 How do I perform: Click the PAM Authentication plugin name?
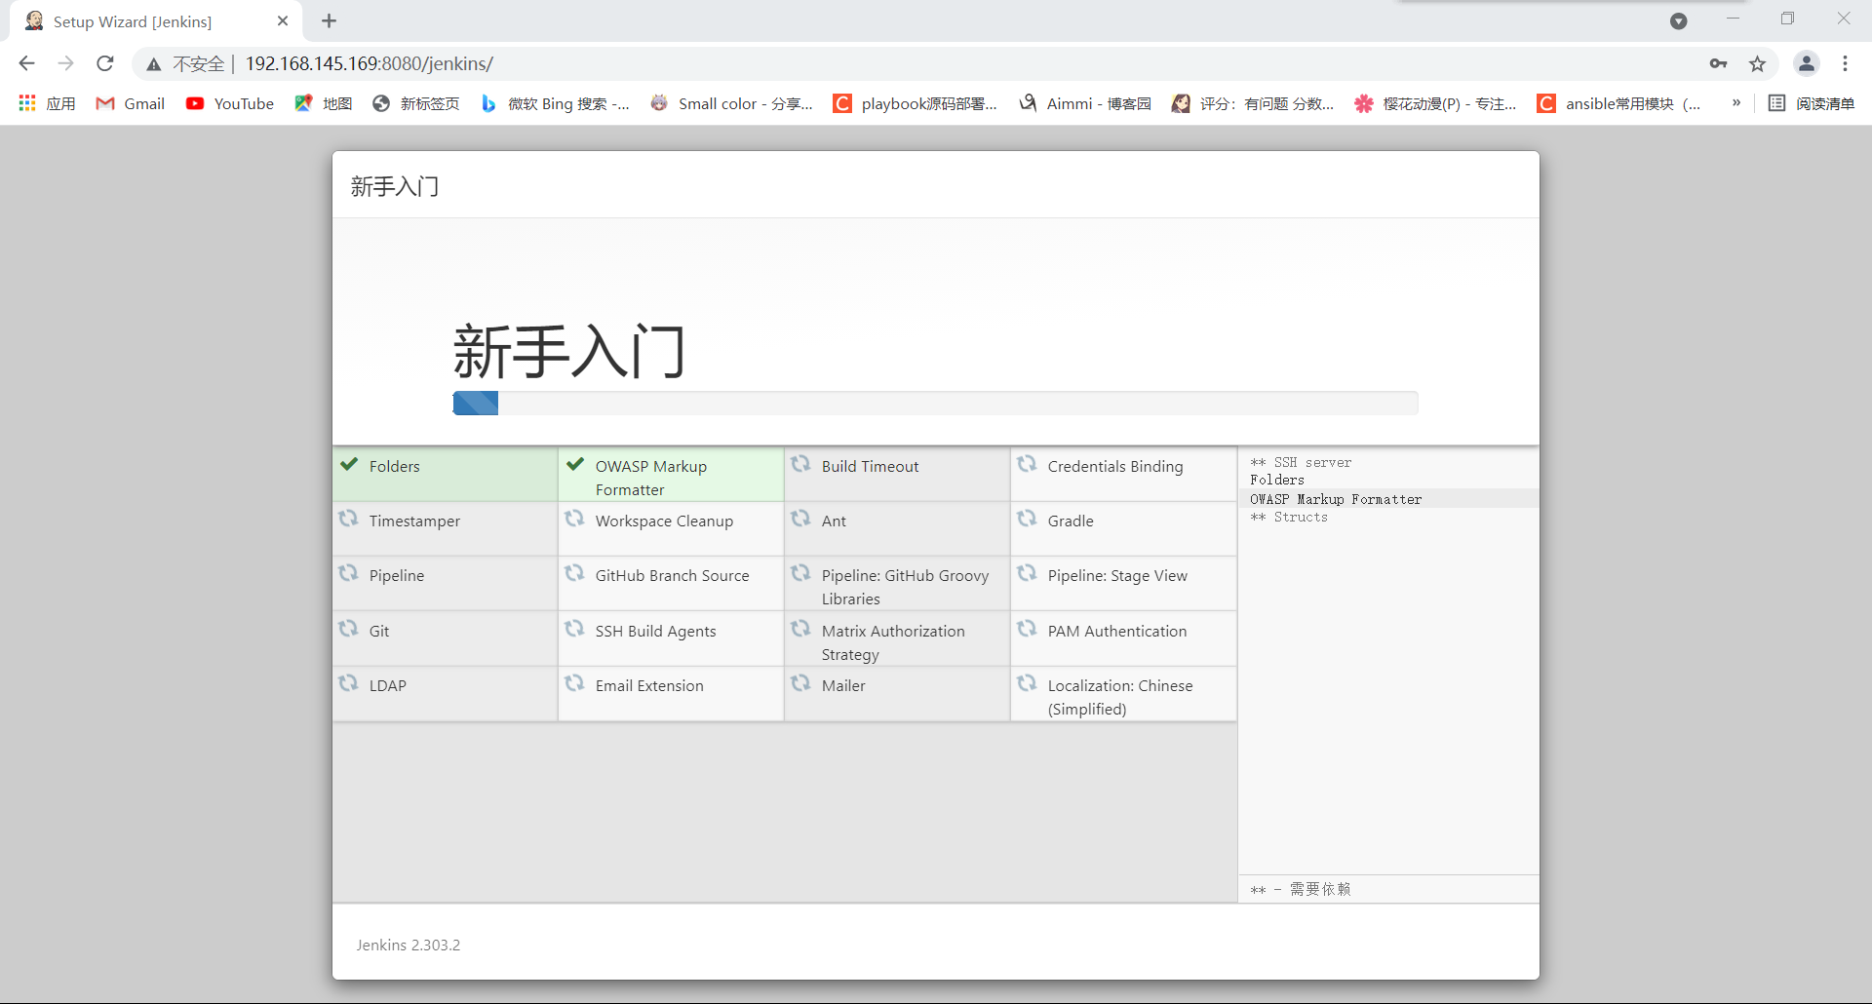(x=1117, y=632)
